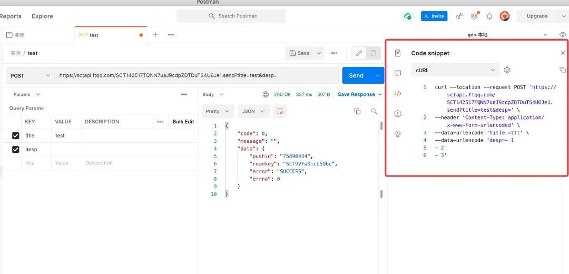Copy the response body to clipboard
Screen dimensions: 569x274
(x=357, y=111)
